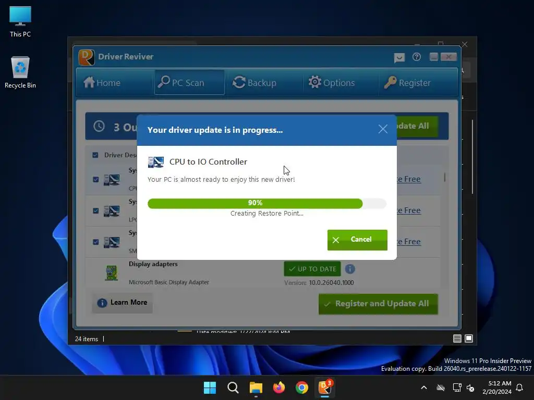This screenshot has height=400, width=534.
Task: Open the Options tab
Action: (331, 83)
